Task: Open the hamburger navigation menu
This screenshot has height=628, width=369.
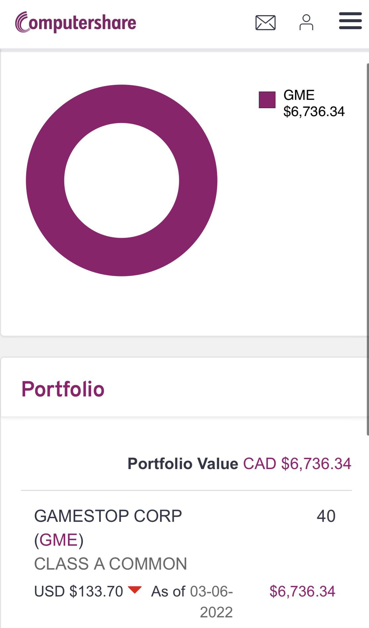Action: (x=350, y=21)
